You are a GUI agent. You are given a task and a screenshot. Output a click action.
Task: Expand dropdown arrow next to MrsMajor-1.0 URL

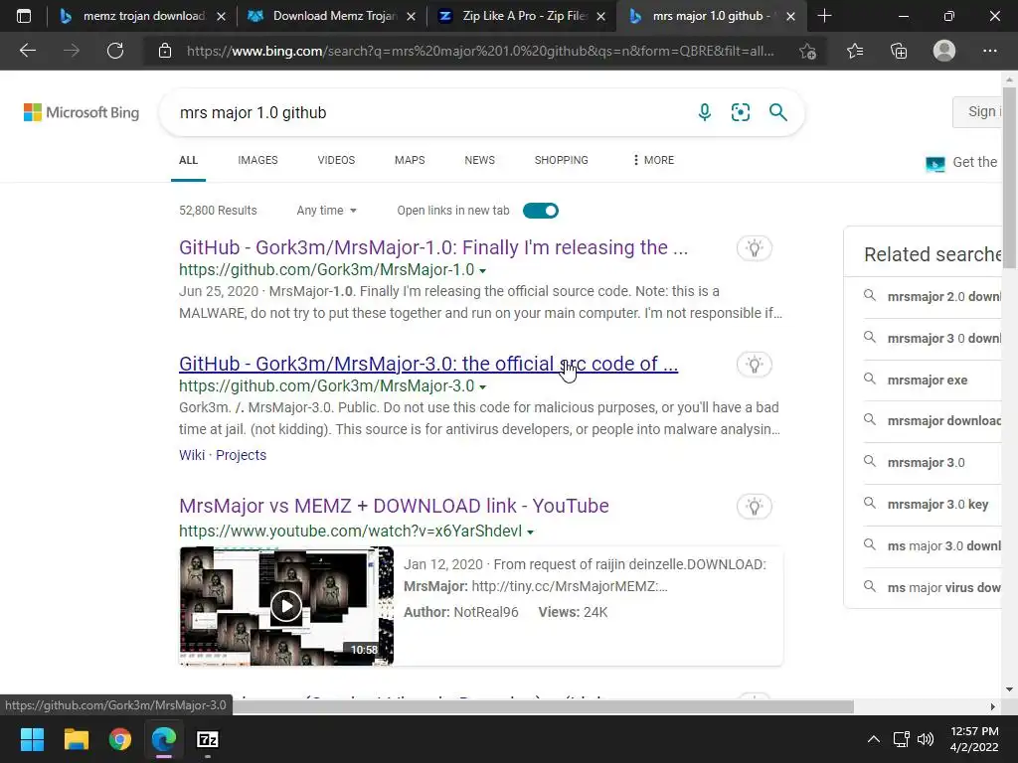pos(482,270)
